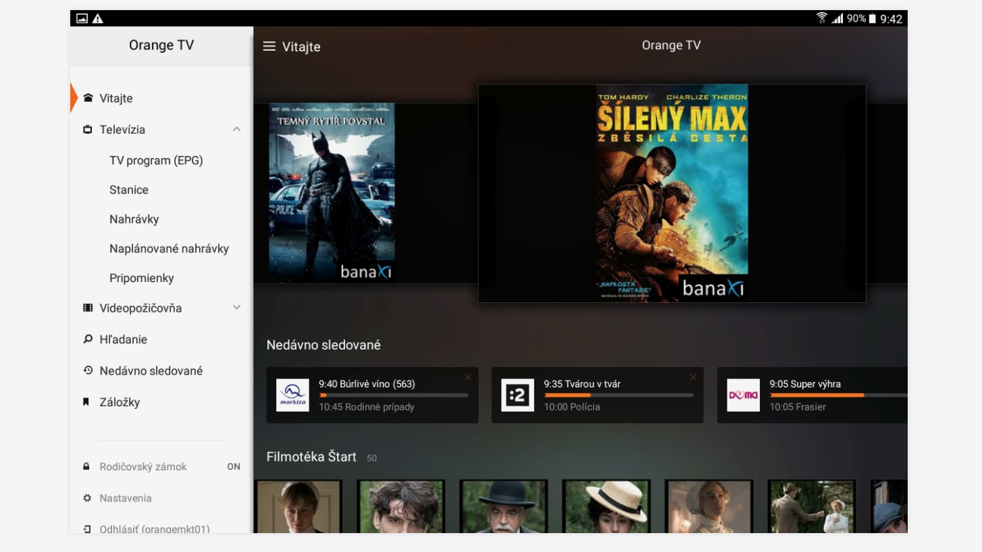The height and width of the screenshot is (552, 982).
Task: Click the gear icon for Nastavenia
Action: pyautogui.click(x=86, y=498)
